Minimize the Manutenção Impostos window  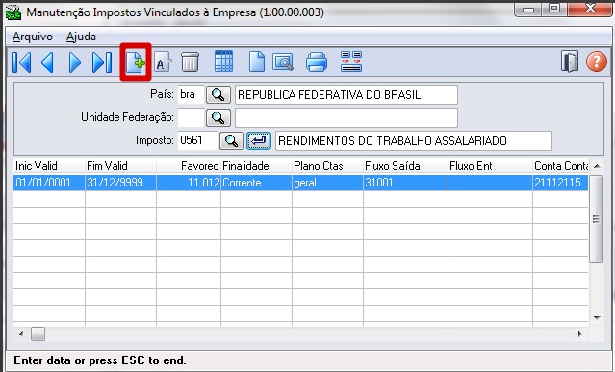pyautogui.click(x=528, y=9)
